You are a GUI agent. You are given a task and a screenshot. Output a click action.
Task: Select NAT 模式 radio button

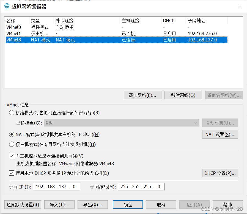coord(12,134)
